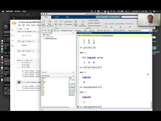Select the __pycache__ folder row
This screenshot has height=121, width=161.
(58, 37)
